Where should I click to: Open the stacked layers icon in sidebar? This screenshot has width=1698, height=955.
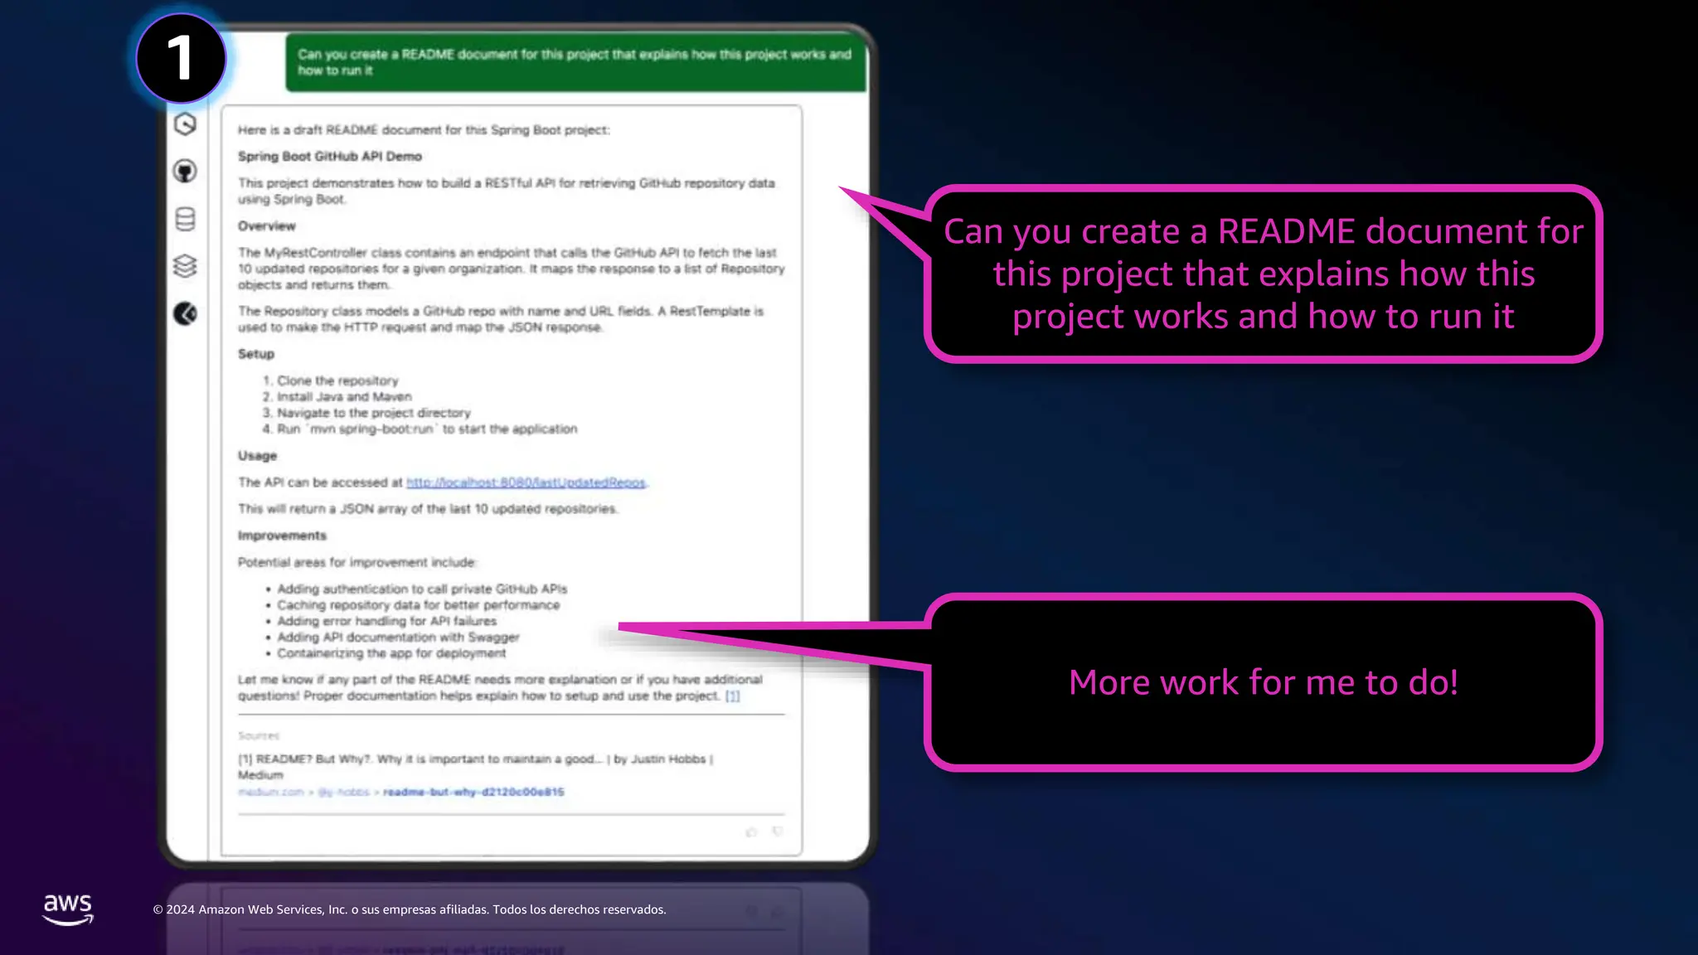pos(185,266)
